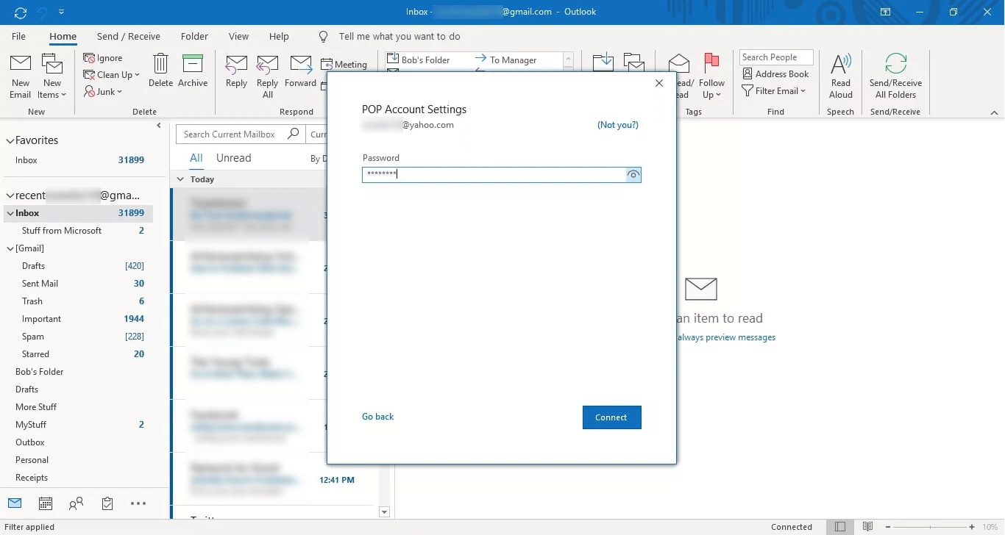Click the Send/Receive All Folders icon in title bar

[20, 12]
